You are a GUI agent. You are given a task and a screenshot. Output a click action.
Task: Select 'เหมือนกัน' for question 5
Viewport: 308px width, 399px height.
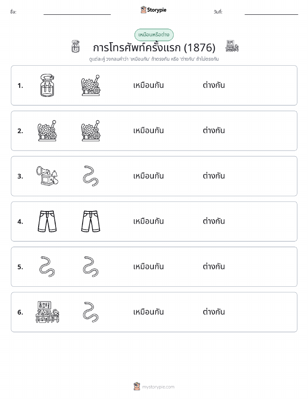click(x=149, y=267)
